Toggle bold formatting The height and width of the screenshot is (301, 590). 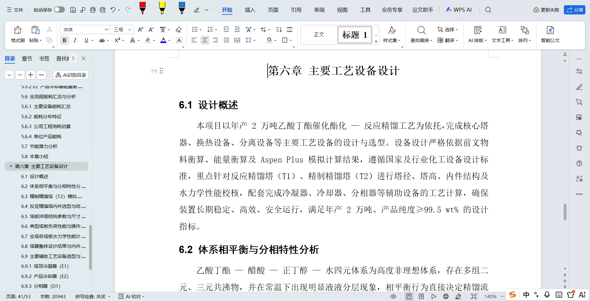point(65,40)
